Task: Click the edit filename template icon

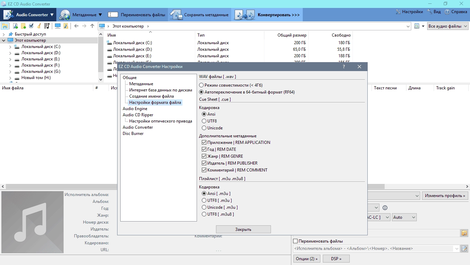Action: coord(465,248)
